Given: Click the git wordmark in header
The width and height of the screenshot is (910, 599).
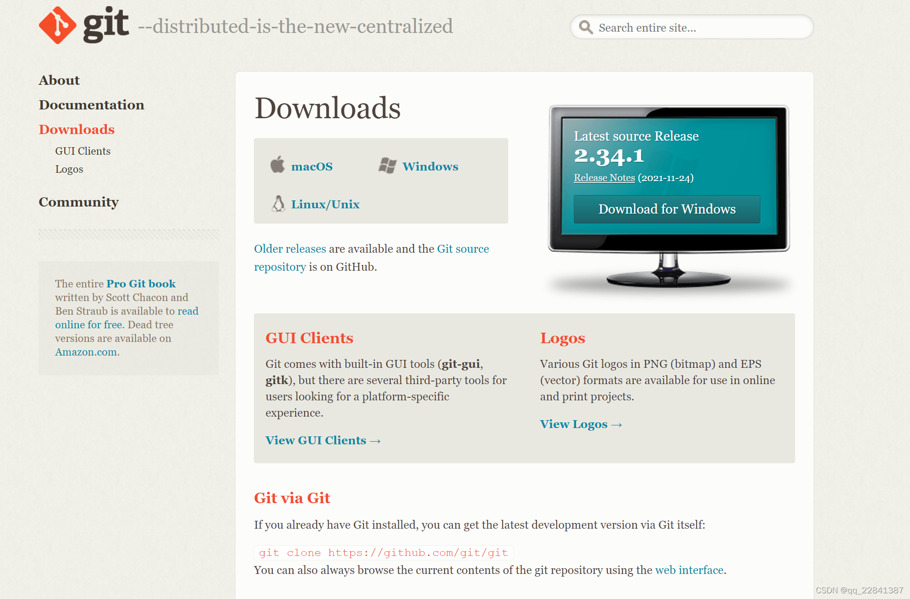Looking at the screenshot, I should [x=106, y=25].
